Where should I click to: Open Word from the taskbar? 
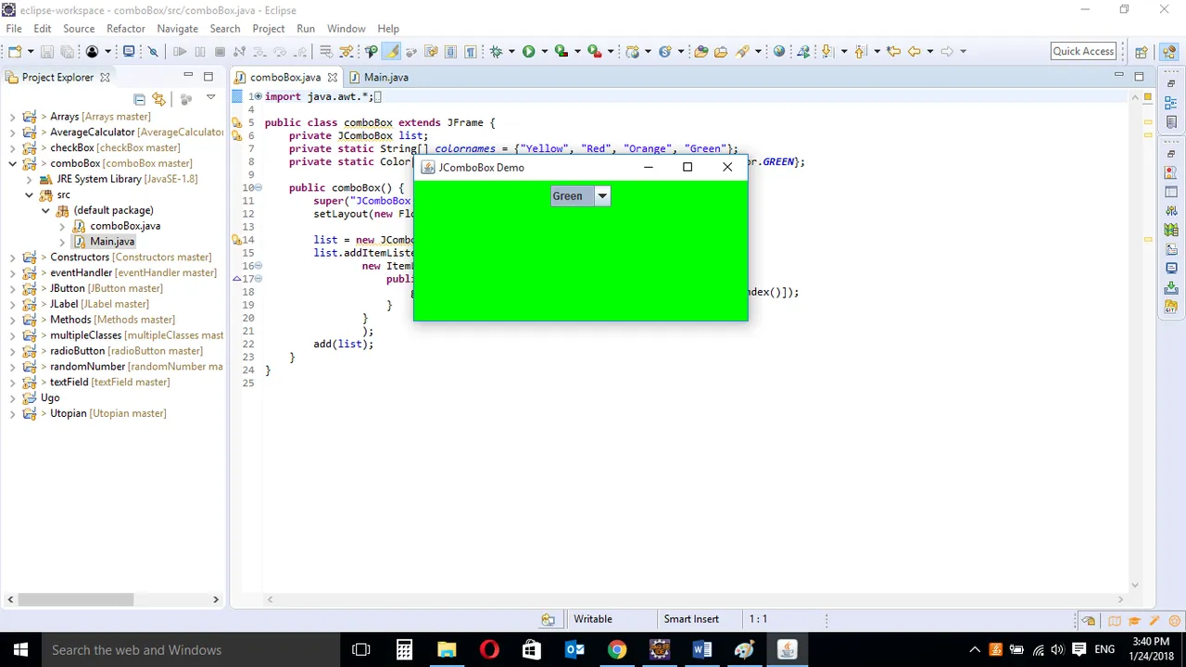tap(701, 649)
